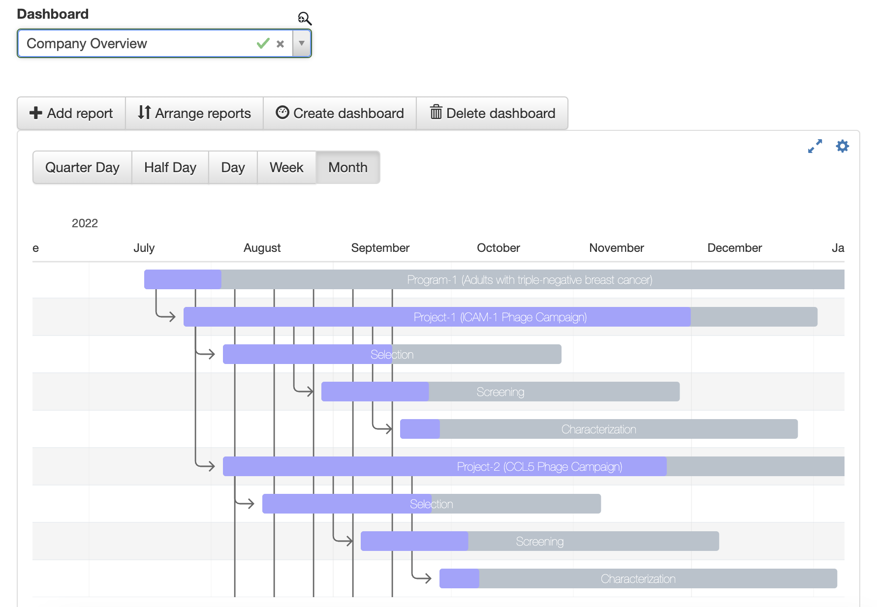Image resolution: width=877 pixels, height=607 pixels.
Task: Click the Screening bar under Project-1
Action: [500, 392]
